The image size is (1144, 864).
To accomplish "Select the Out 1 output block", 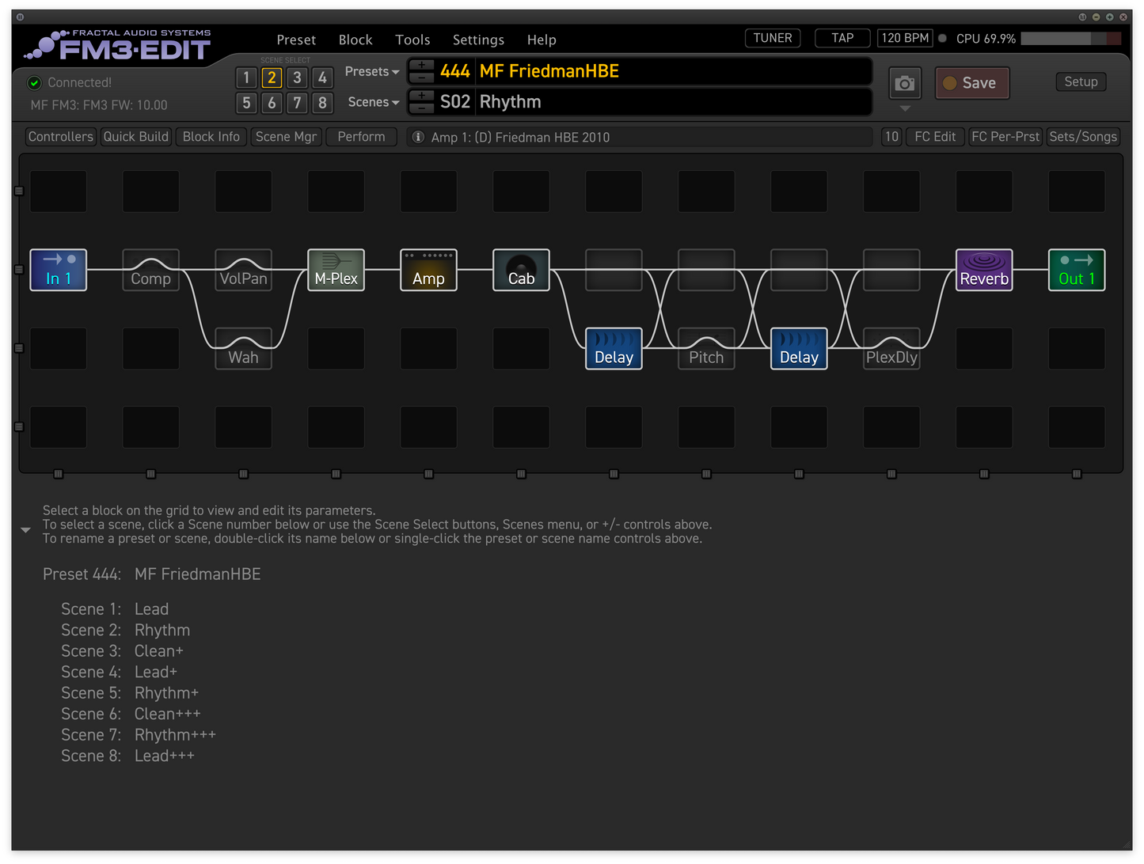I will tap(1077, 271).
